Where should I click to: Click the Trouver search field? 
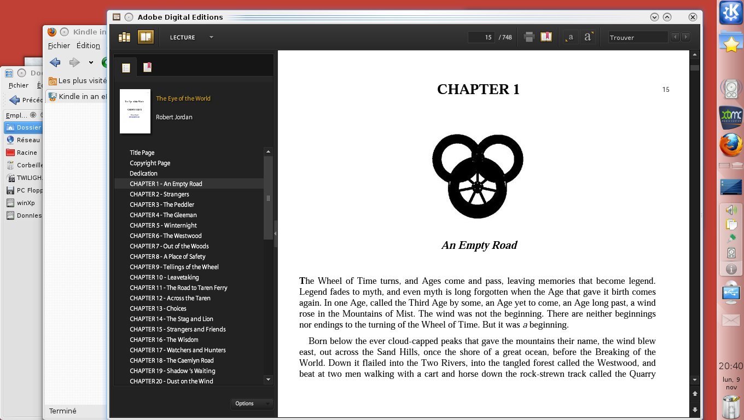click(638, 37)
